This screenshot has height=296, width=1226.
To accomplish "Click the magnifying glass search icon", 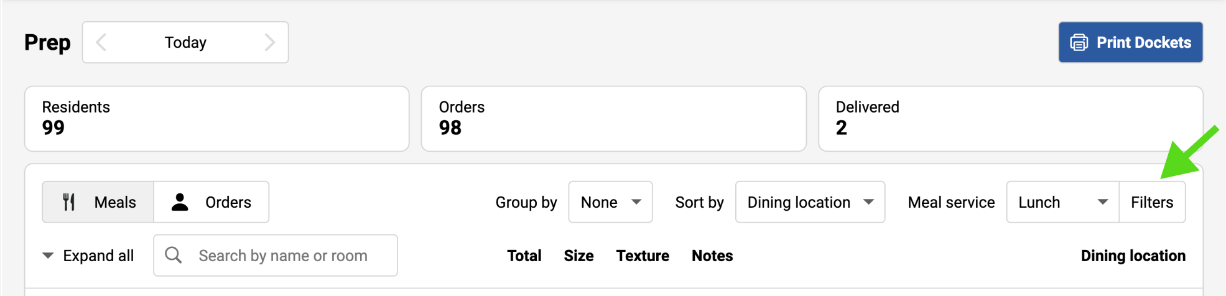I will click(174, 256).
